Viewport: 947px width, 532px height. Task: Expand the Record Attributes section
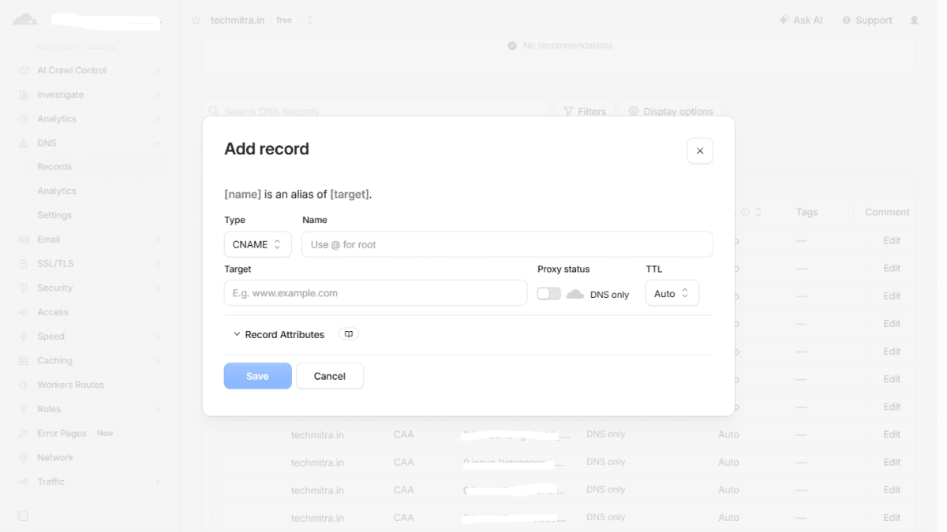(x=279, y=334)
